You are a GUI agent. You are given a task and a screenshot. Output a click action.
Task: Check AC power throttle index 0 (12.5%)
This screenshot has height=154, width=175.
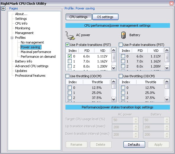(x=70, y=87)
